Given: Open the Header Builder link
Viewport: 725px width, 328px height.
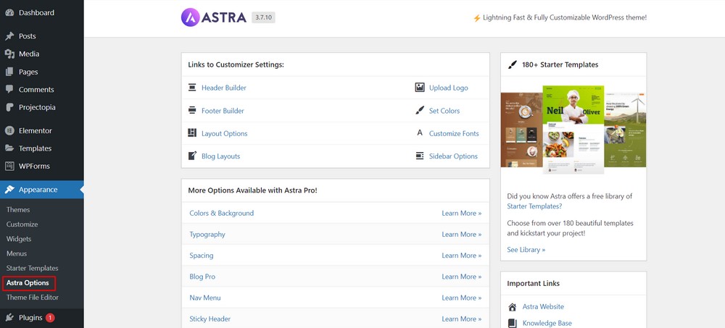Looking at the screenshot, I should point(224,88).
